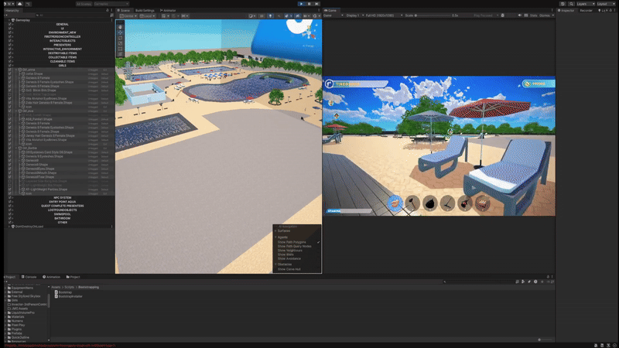
Task: Select the Hand view tool in Scene
Action: pyautogui.click(x=120, y=26)
